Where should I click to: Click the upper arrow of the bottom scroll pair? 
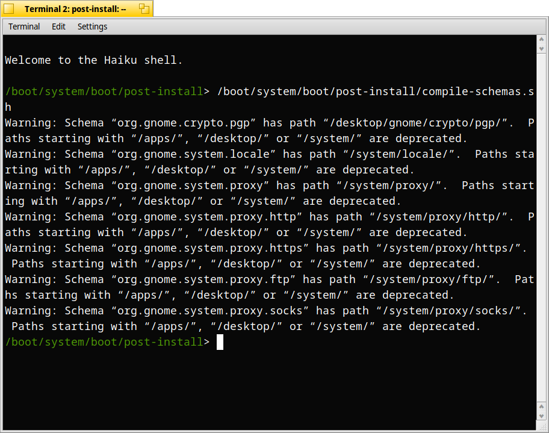(540, 406)
